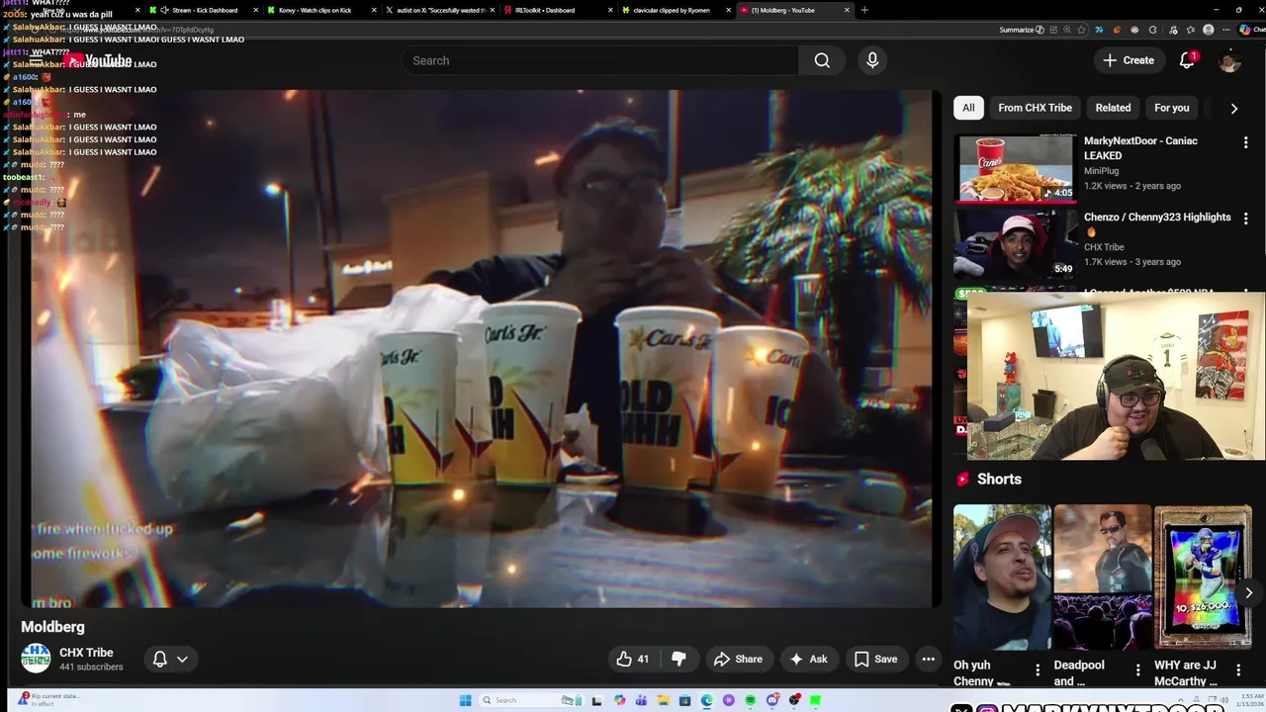The height and width of the screenshot is (712, 1266).
Task: Switch to Stream - Kick Dashboard tab
Action: [205, 10]
